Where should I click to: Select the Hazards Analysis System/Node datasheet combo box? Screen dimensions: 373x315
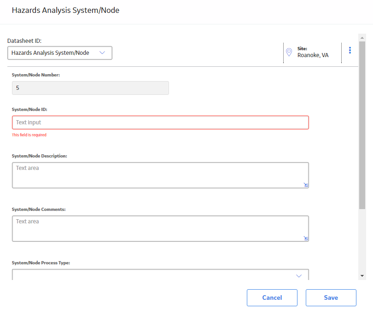pos(60,53)
